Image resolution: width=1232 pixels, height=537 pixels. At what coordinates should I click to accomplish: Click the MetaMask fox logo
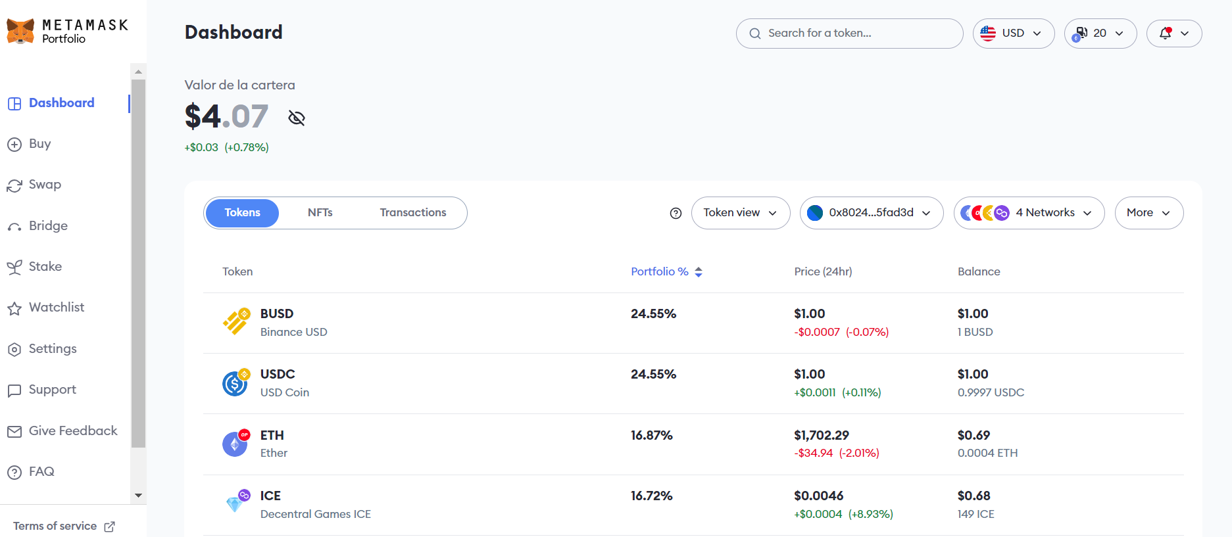click(20, 31)
